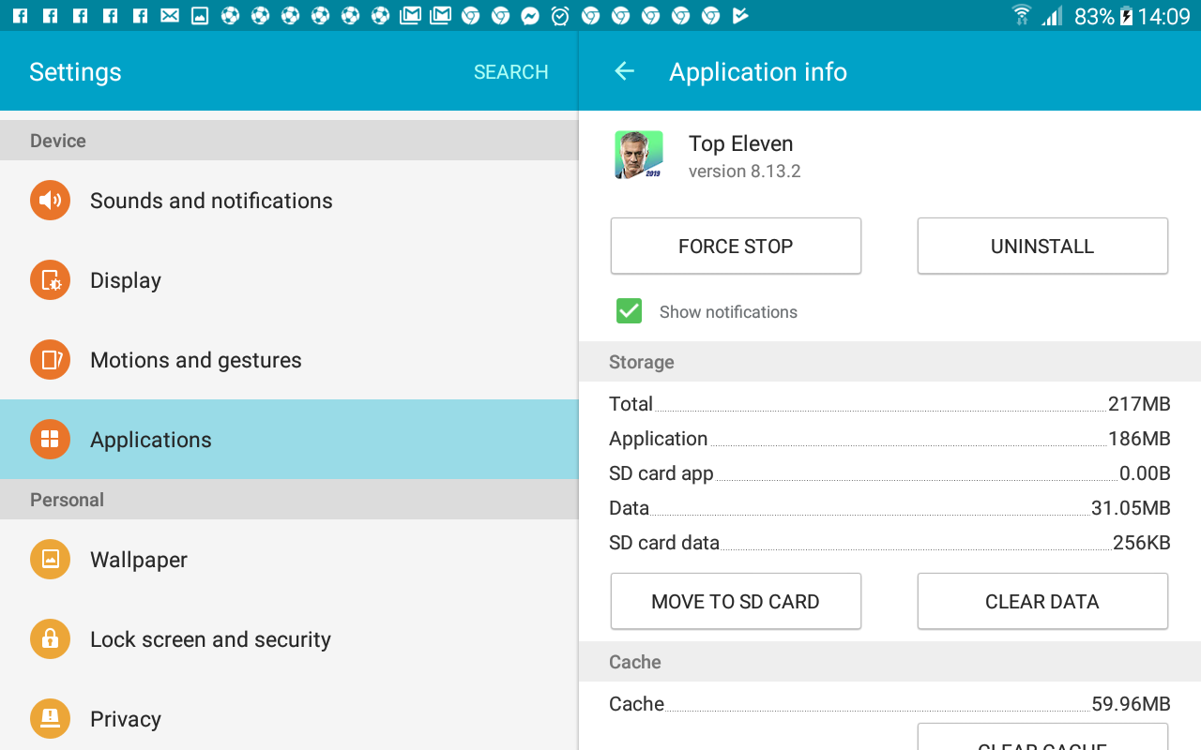Image resolution: width=1201 pixels, height=750 pixels.
Task: Tap the orange Display icon
Action: pyautogui.click(x=50, y=280)
